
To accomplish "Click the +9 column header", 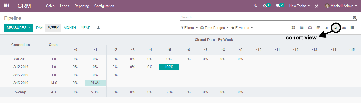I will 240,50.
